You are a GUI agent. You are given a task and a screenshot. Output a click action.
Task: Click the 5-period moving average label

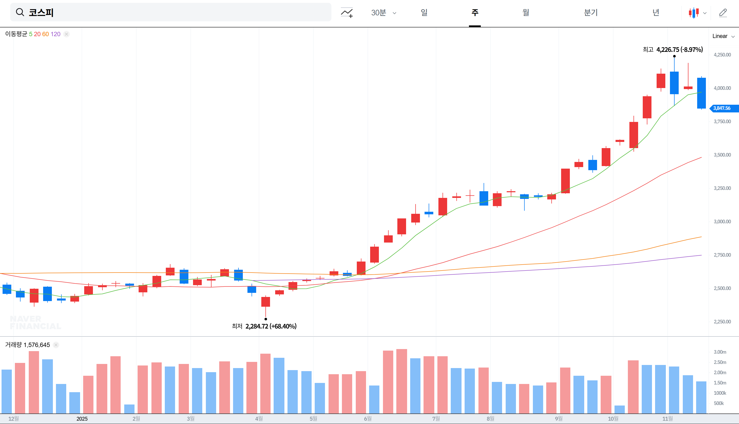pos(31,34)
